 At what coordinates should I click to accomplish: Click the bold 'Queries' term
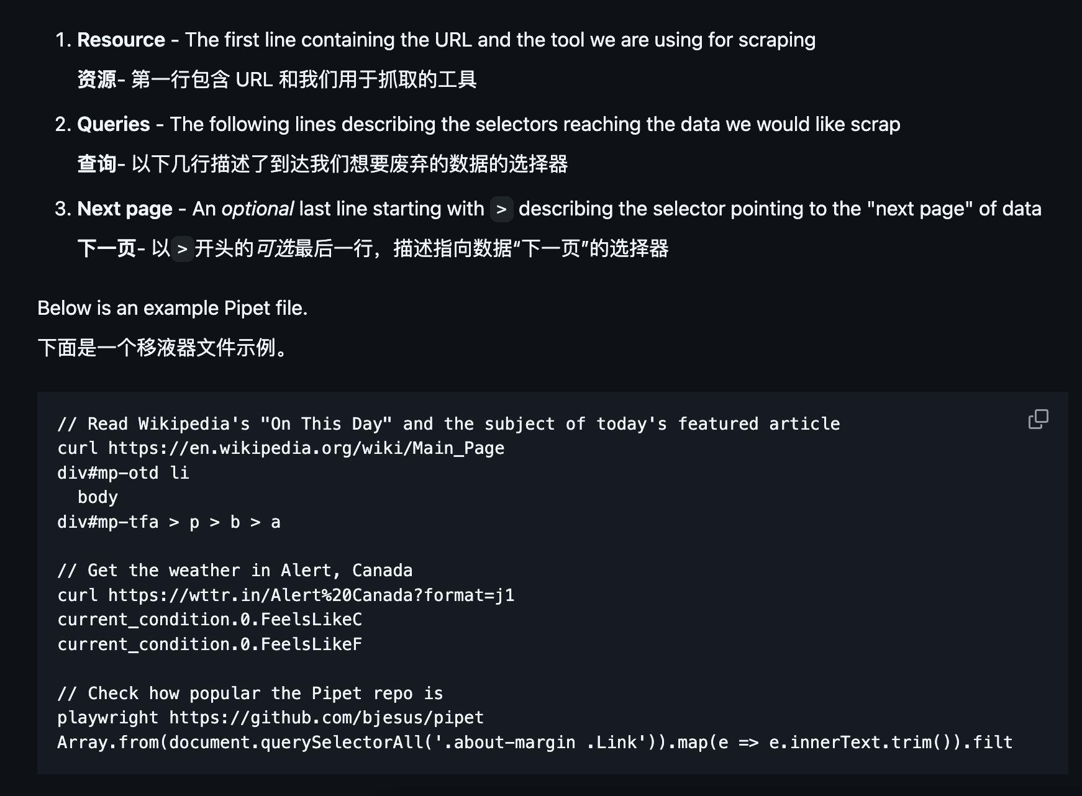point(114,124)
